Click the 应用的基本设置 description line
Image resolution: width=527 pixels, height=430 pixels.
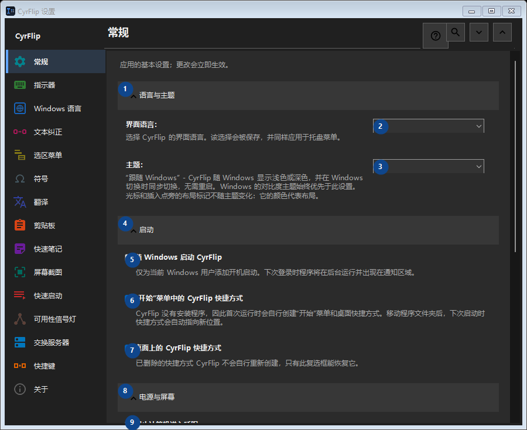coord(174,65)
